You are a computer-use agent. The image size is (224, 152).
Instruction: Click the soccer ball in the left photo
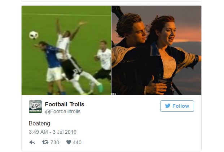(34, 35)
